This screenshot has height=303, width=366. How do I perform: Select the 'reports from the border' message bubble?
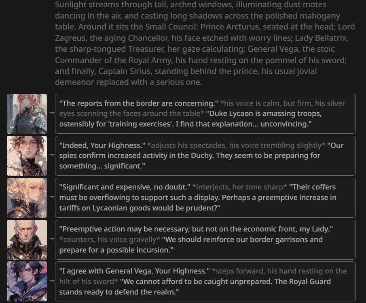click(205, 114)
